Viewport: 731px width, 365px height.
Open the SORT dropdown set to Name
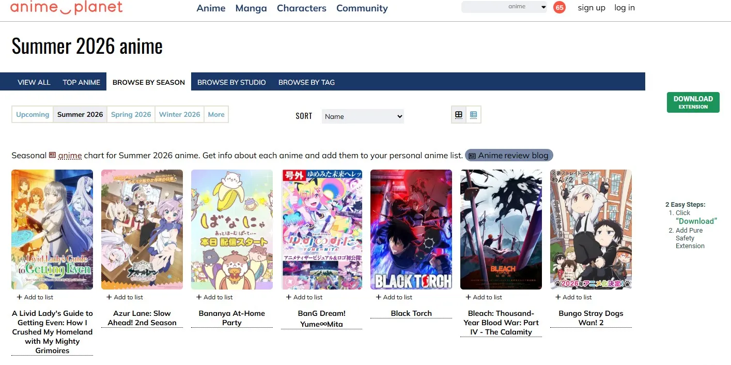(x=363, y=116)
